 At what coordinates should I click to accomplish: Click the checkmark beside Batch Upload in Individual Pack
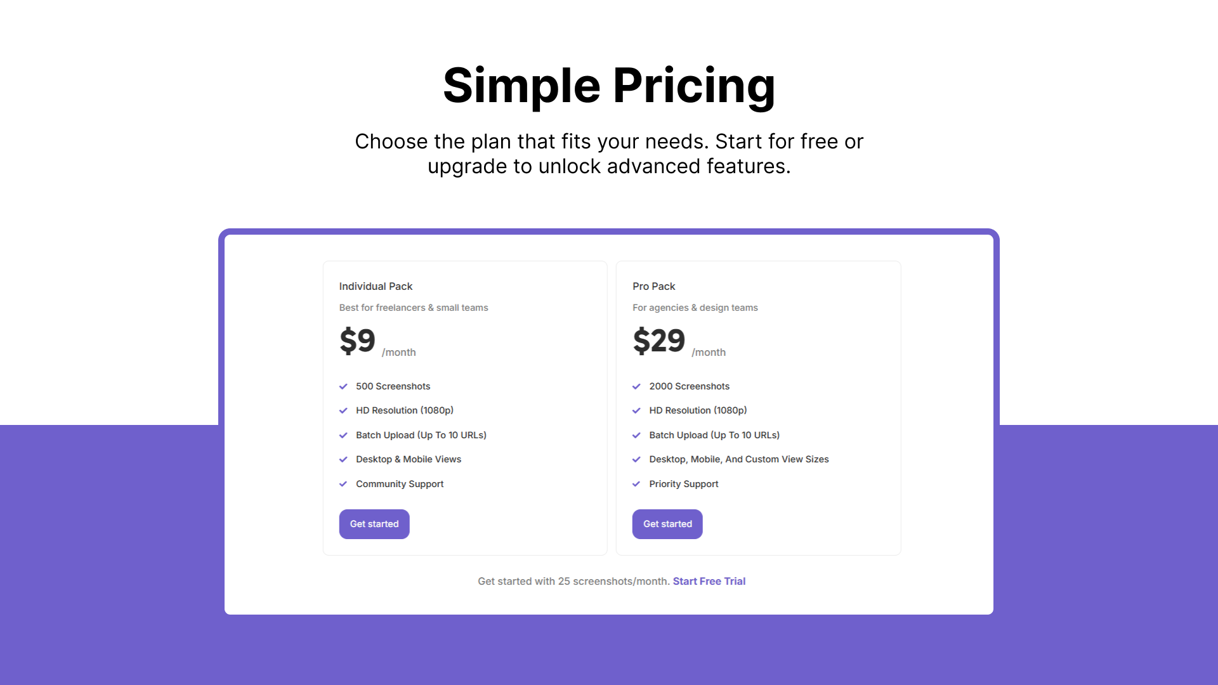tap(344, 435)
